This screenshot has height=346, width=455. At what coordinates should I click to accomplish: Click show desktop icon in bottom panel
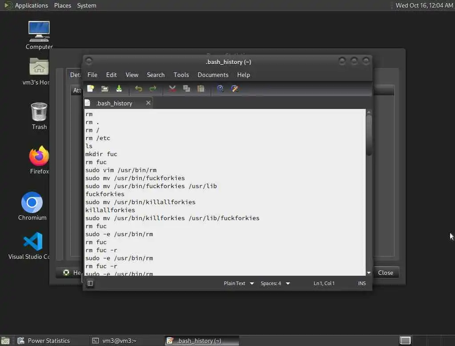5,341
